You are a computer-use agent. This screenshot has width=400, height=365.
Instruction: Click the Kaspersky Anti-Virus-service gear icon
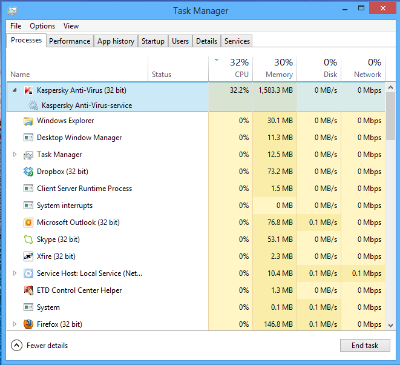33,105
